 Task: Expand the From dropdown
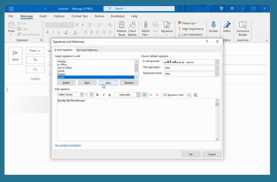[35, 51]
